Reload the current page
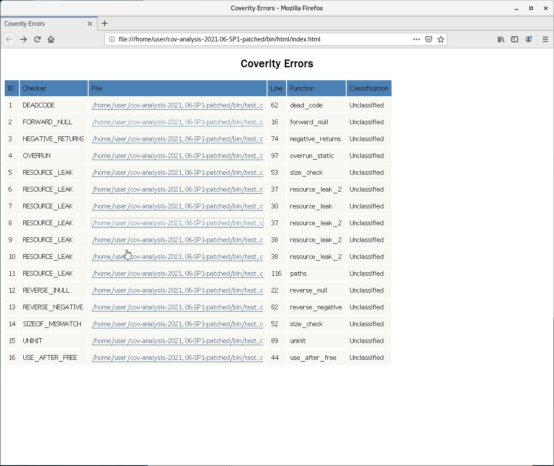The image size is (554, 466). coord(37,39)
